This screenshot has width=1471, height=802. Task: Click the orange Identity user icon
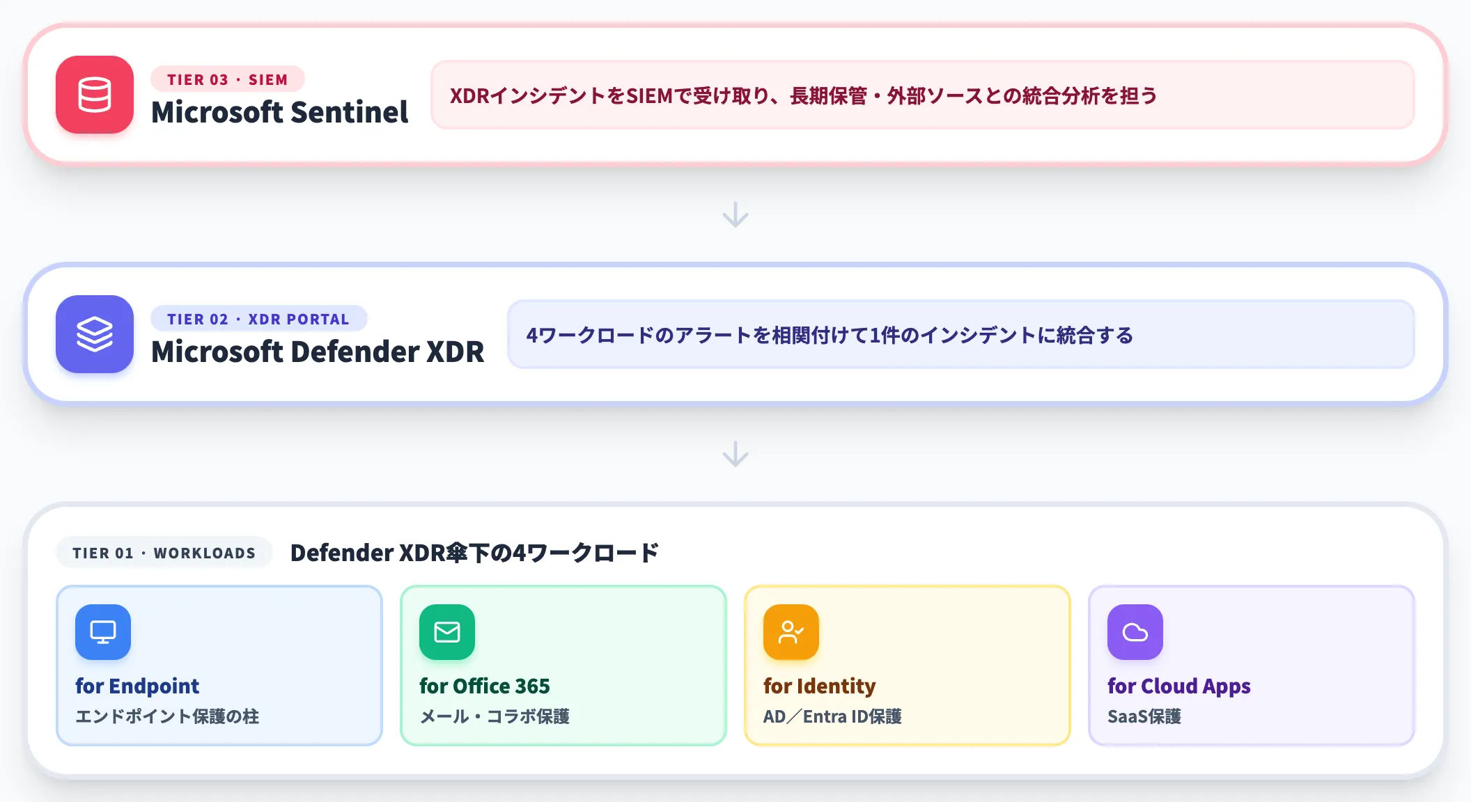[x=791, y=632]
